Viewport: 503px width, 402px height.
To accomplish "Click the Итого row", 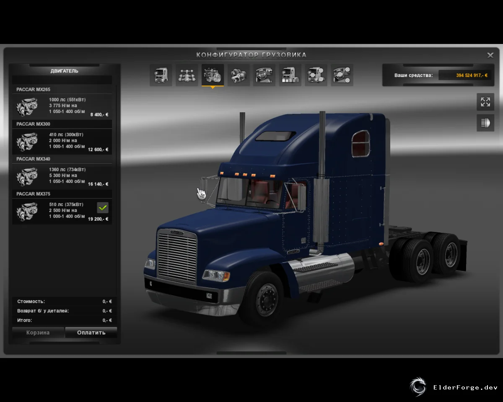I will click(x=65, y=320).
